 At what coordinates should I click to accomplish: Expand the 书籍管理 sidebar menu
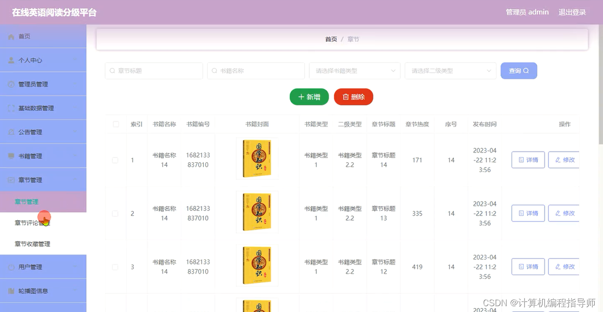(x=43, y=156)
